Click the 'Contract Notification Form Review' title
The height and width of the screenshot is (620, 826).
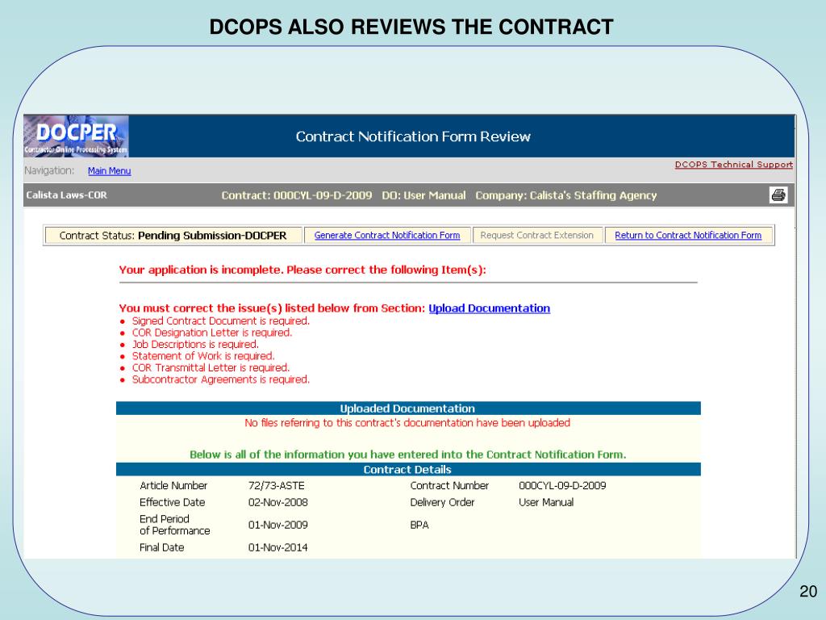[413, 136]
